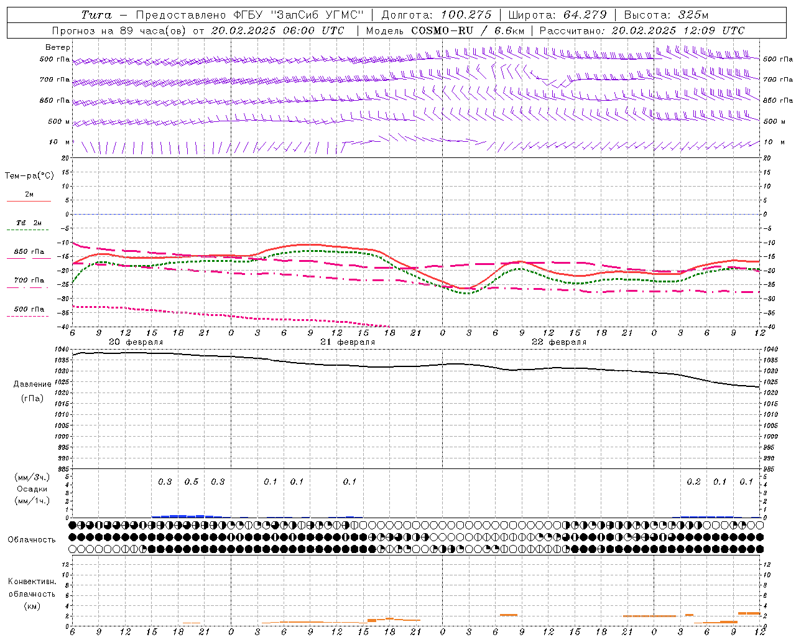The image size is (796, 637).
Task: Click the 21 февраля date label
Action: [x=347, y=342]
